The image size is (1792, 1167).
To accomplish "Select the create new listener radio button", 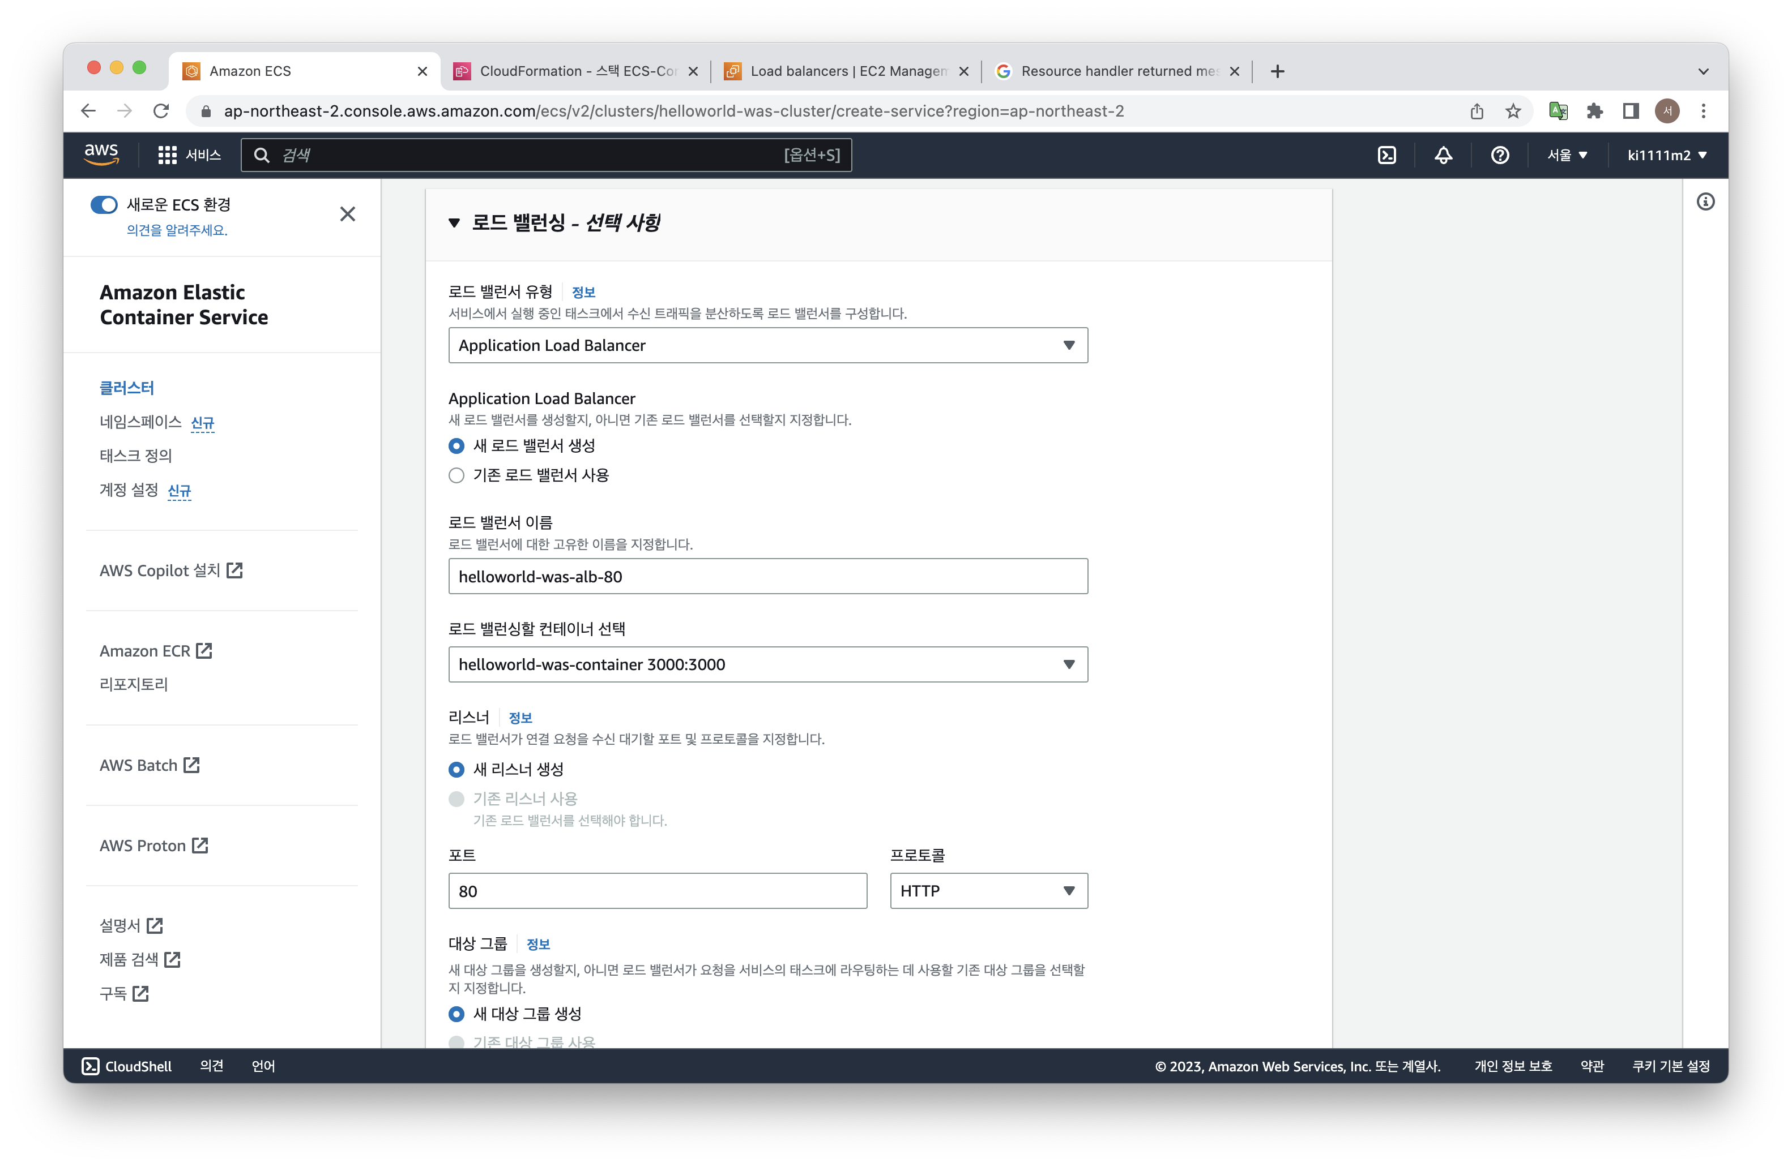I will pyautogui.click(x=456, y=770).
